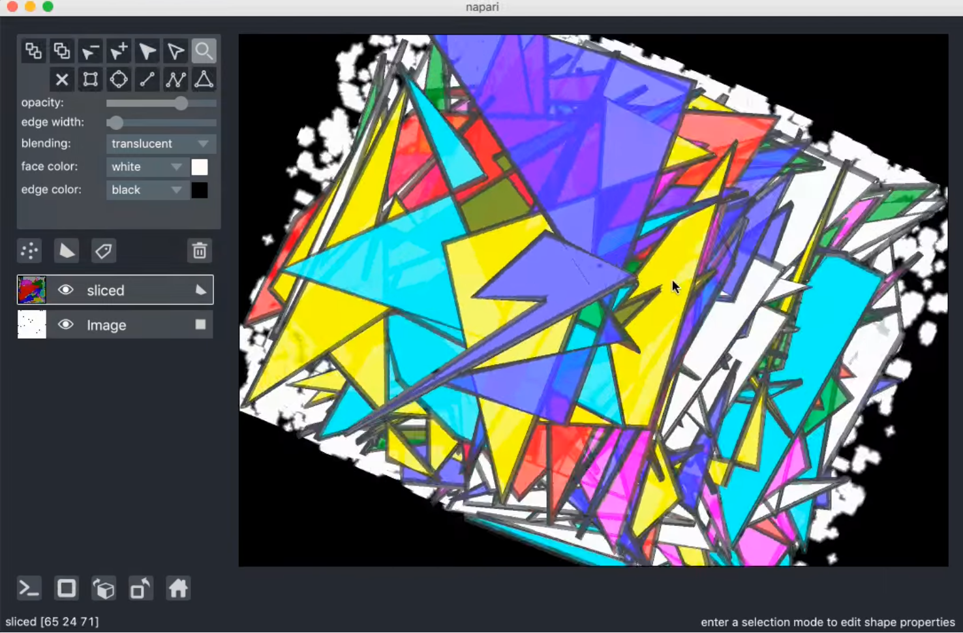This screenshot has height=633, width=963.
Task: Select the add path tool
Action: click(175, 79)
